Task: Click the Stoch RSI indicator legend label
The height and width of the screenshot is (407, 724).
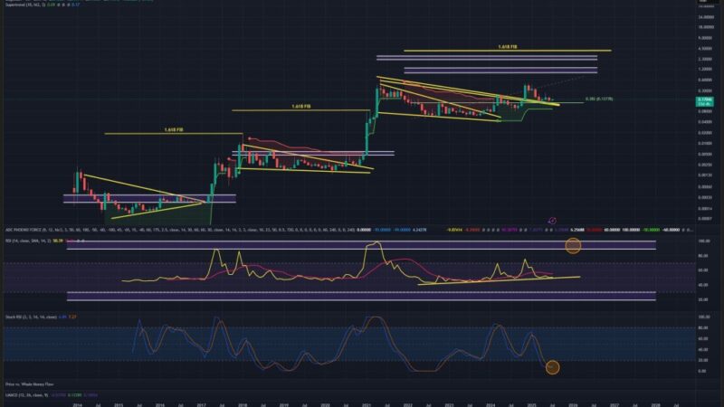Action: pos(31,317)
